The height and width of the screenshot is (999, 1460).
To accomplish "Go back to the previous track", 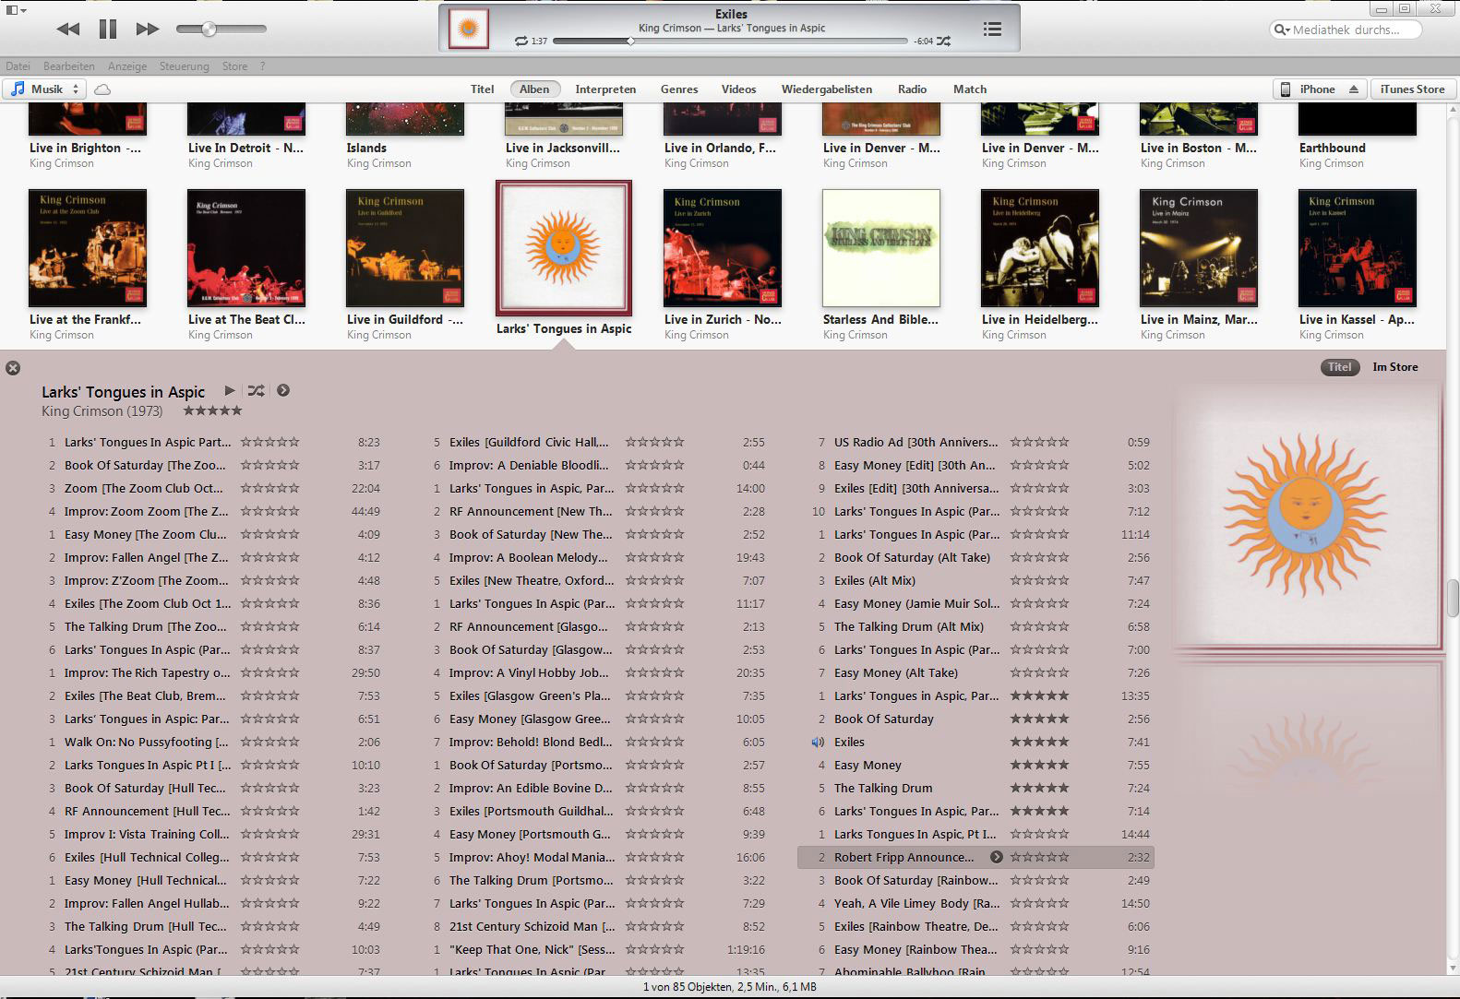I will [67, 30].
